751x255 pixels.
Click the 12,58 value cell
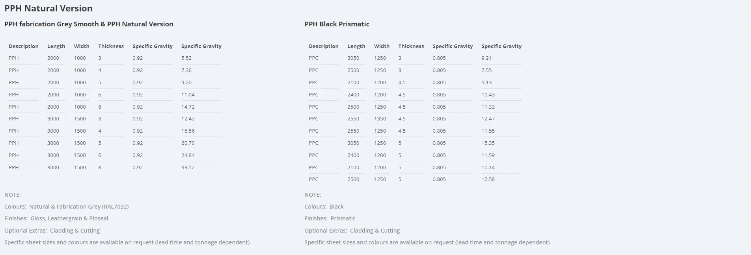488,179
